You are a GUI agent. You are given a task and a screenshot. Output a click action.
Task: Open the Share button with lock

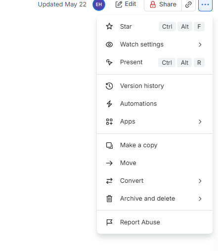tap(163, 4)
